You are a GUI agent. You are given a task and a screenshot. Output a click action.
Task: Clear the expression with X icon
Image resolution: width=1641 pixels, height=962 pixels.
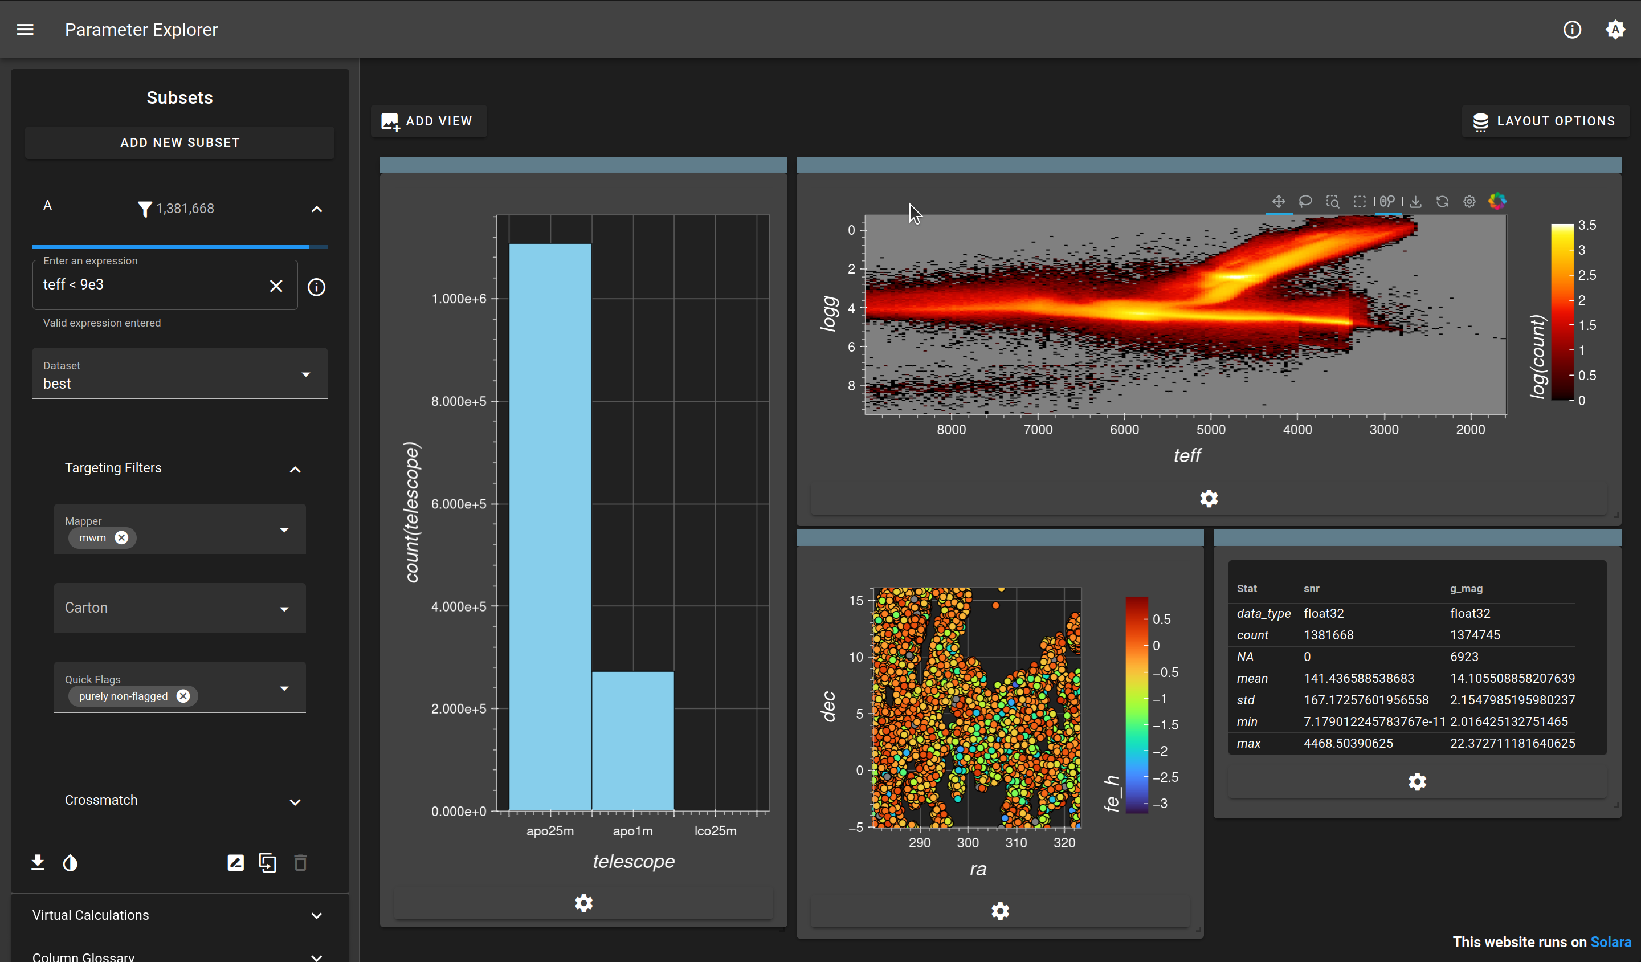[276, 286]
